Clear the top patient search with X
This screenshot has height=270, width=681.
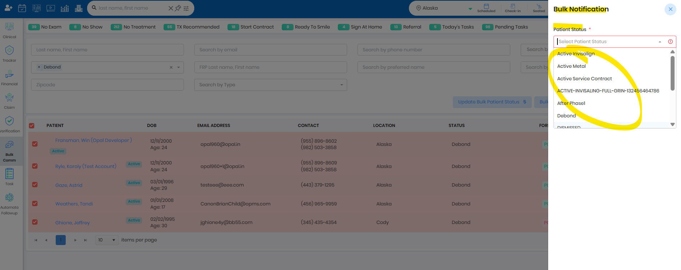(x=171, y=8)
